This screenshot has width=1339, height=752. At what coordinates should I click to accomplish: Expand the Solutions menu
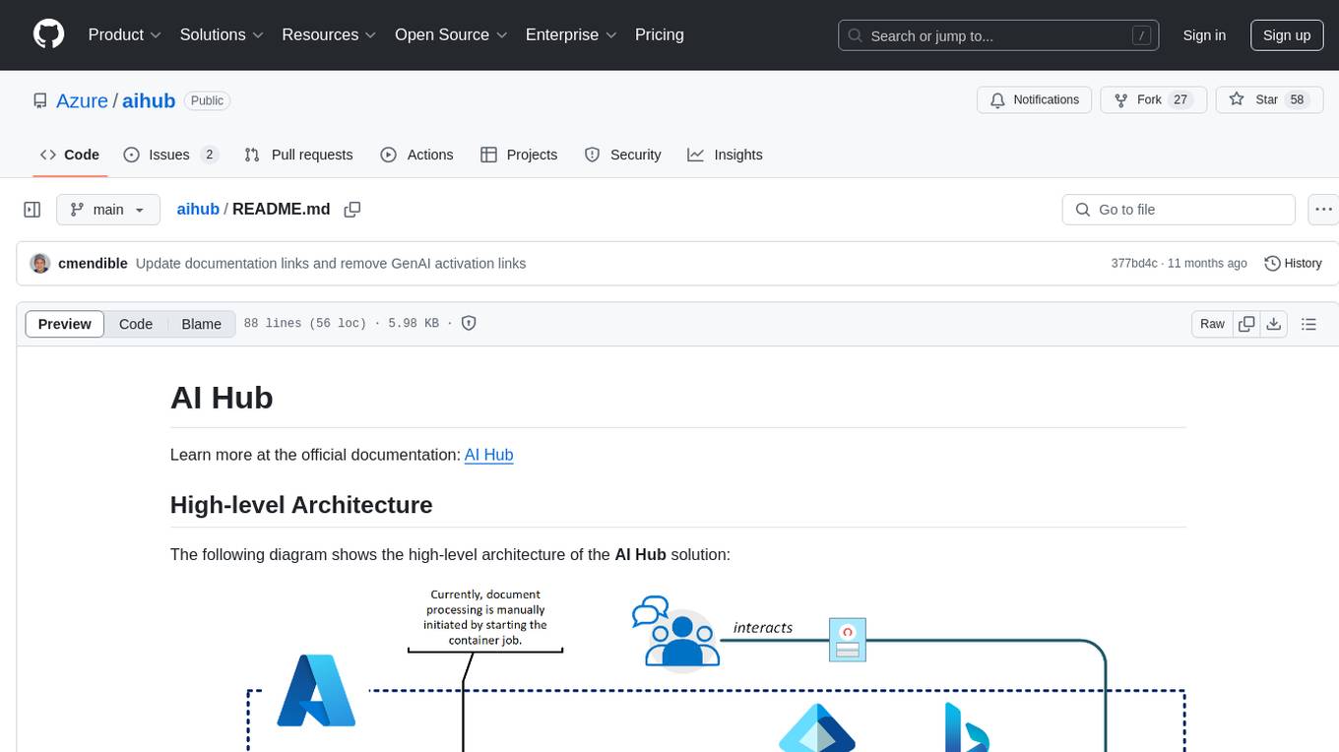tap(222, 34)
